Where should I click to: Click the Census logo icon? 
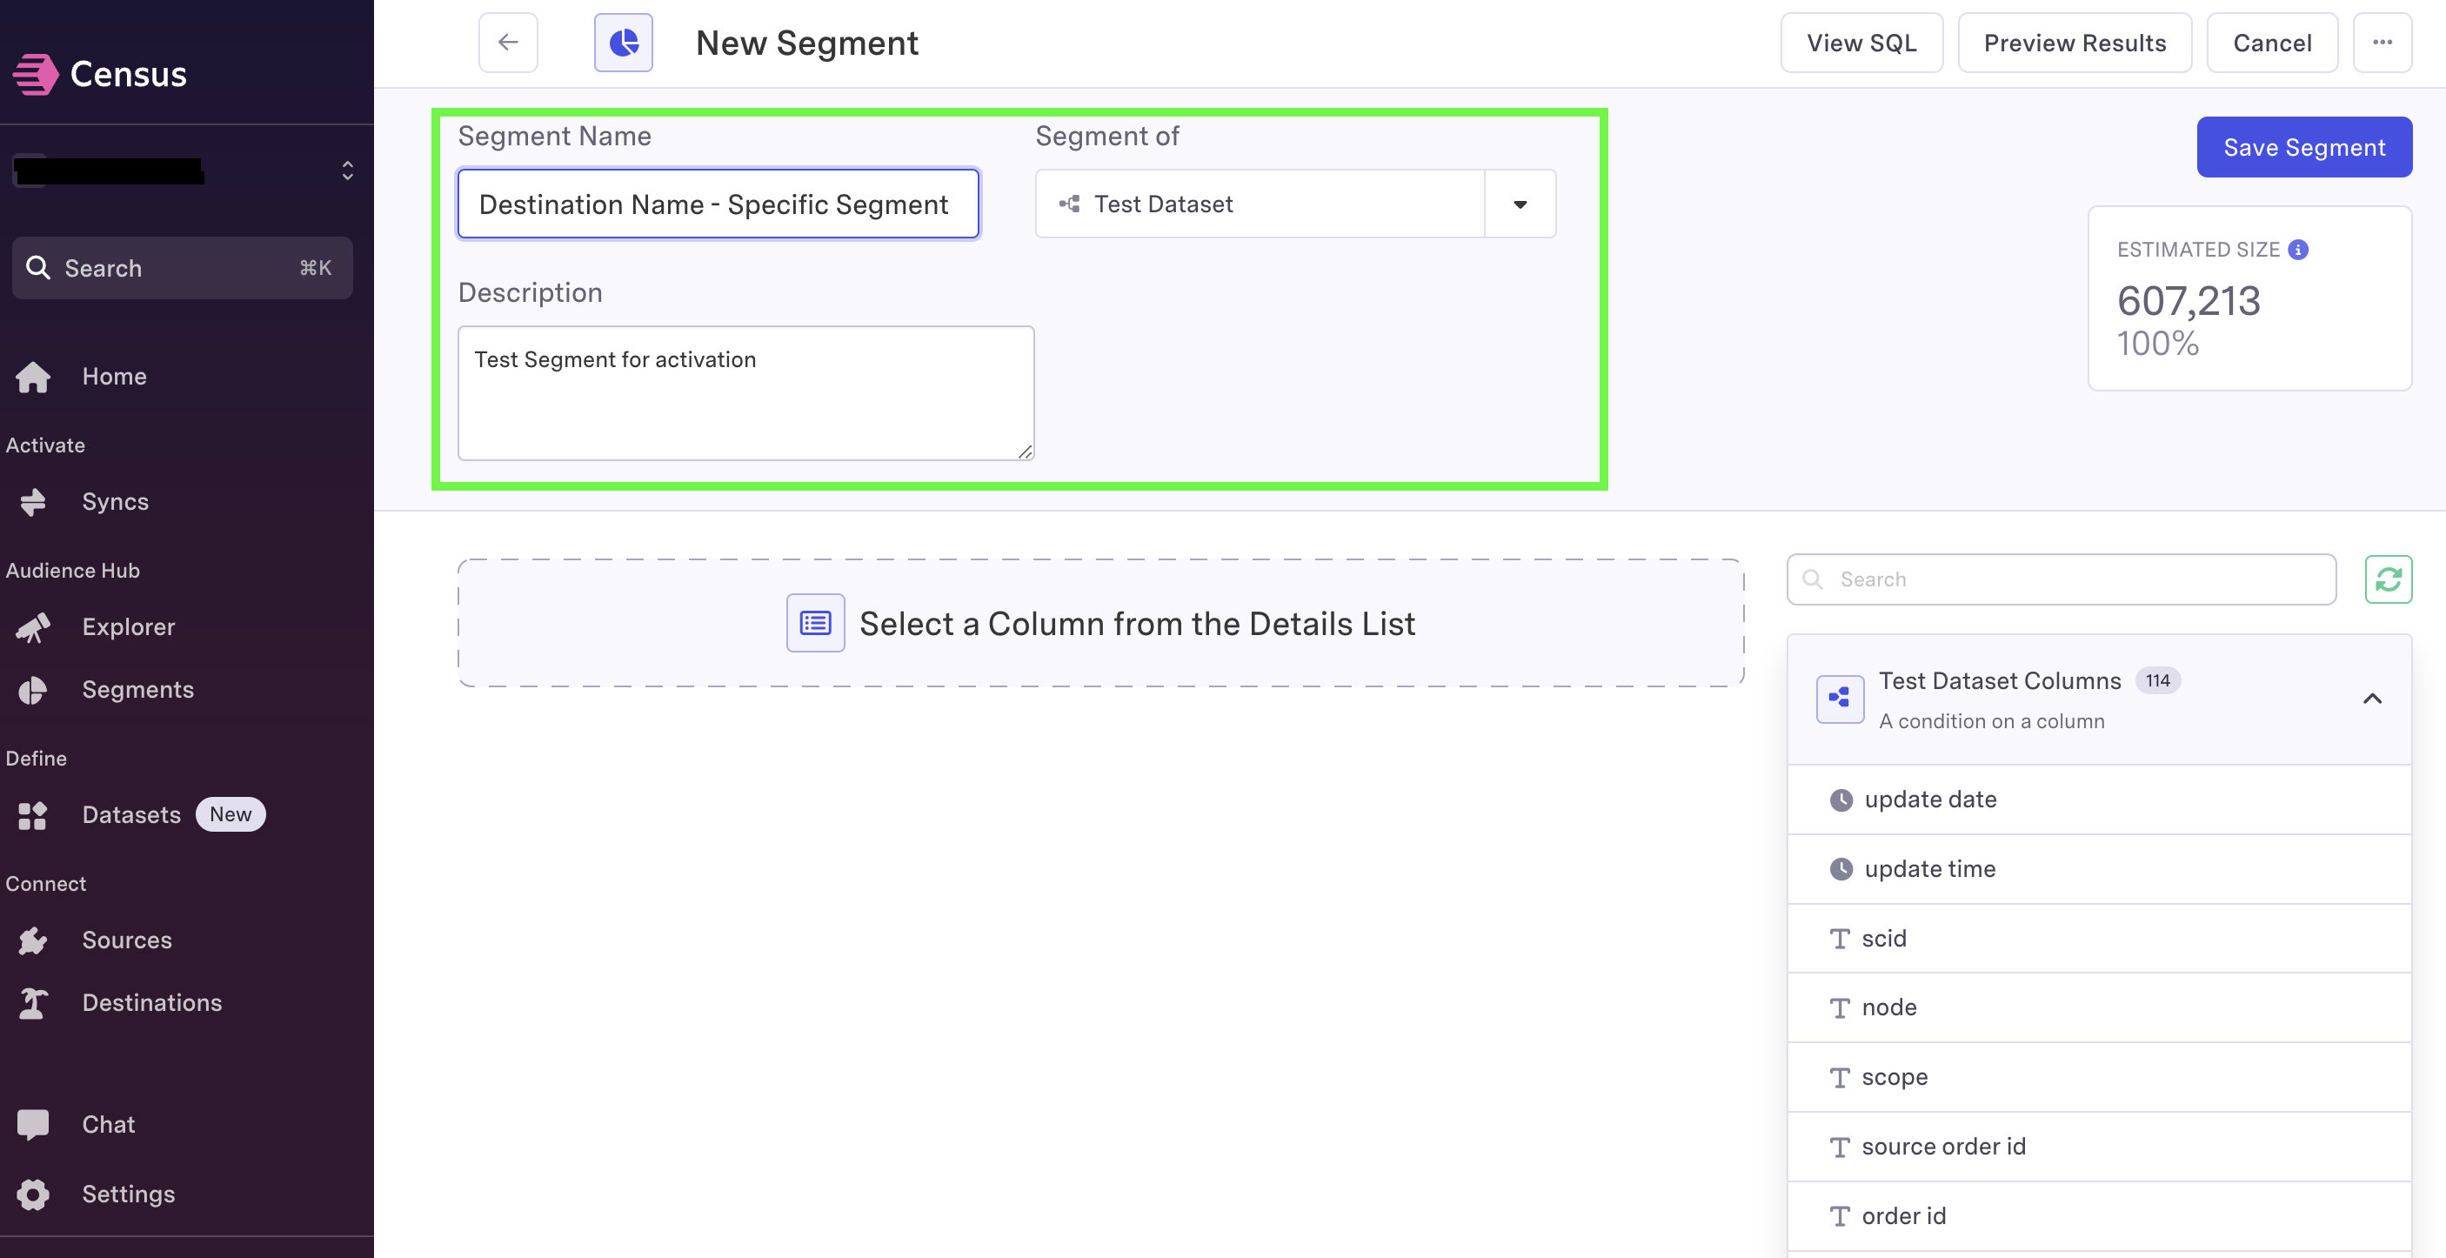tap(34, 73)
